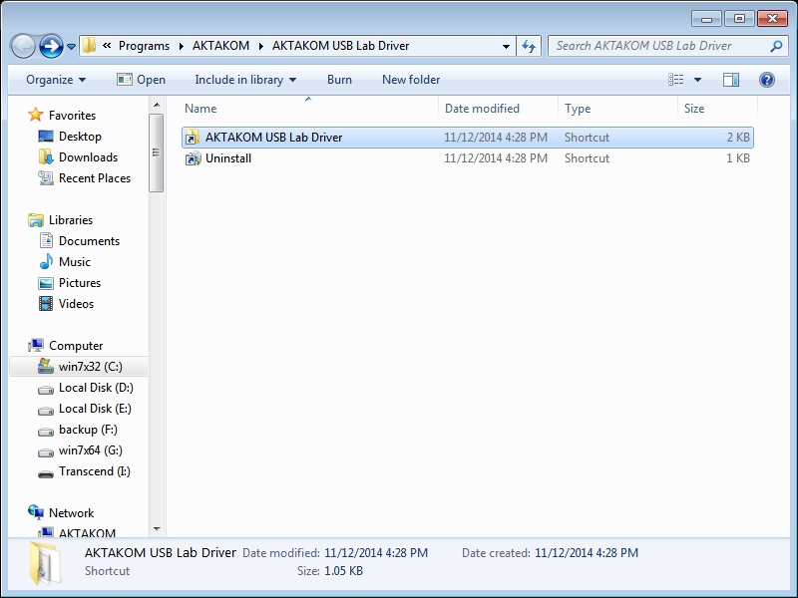Open the Documents library
The width and height of the screenshot is (798, 598).
[x=89, y=241]
